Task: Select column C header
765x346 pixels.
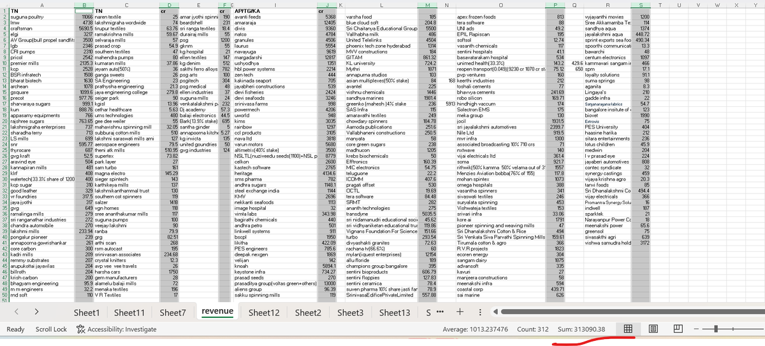Action: tap(126, 4)
